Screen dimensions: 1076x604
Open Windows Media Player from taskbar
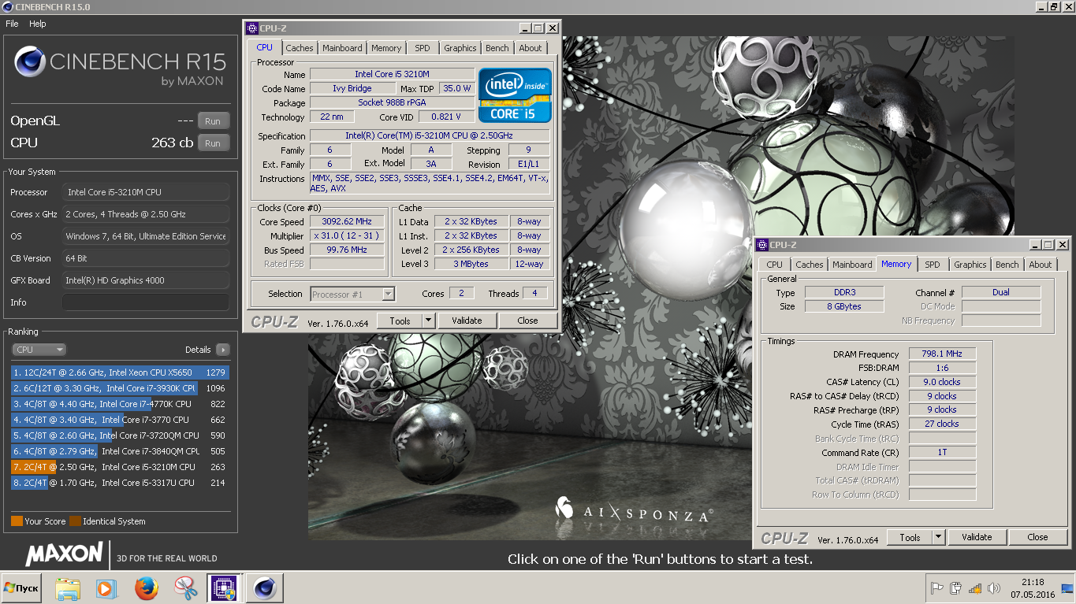click(x=106, y=588)
